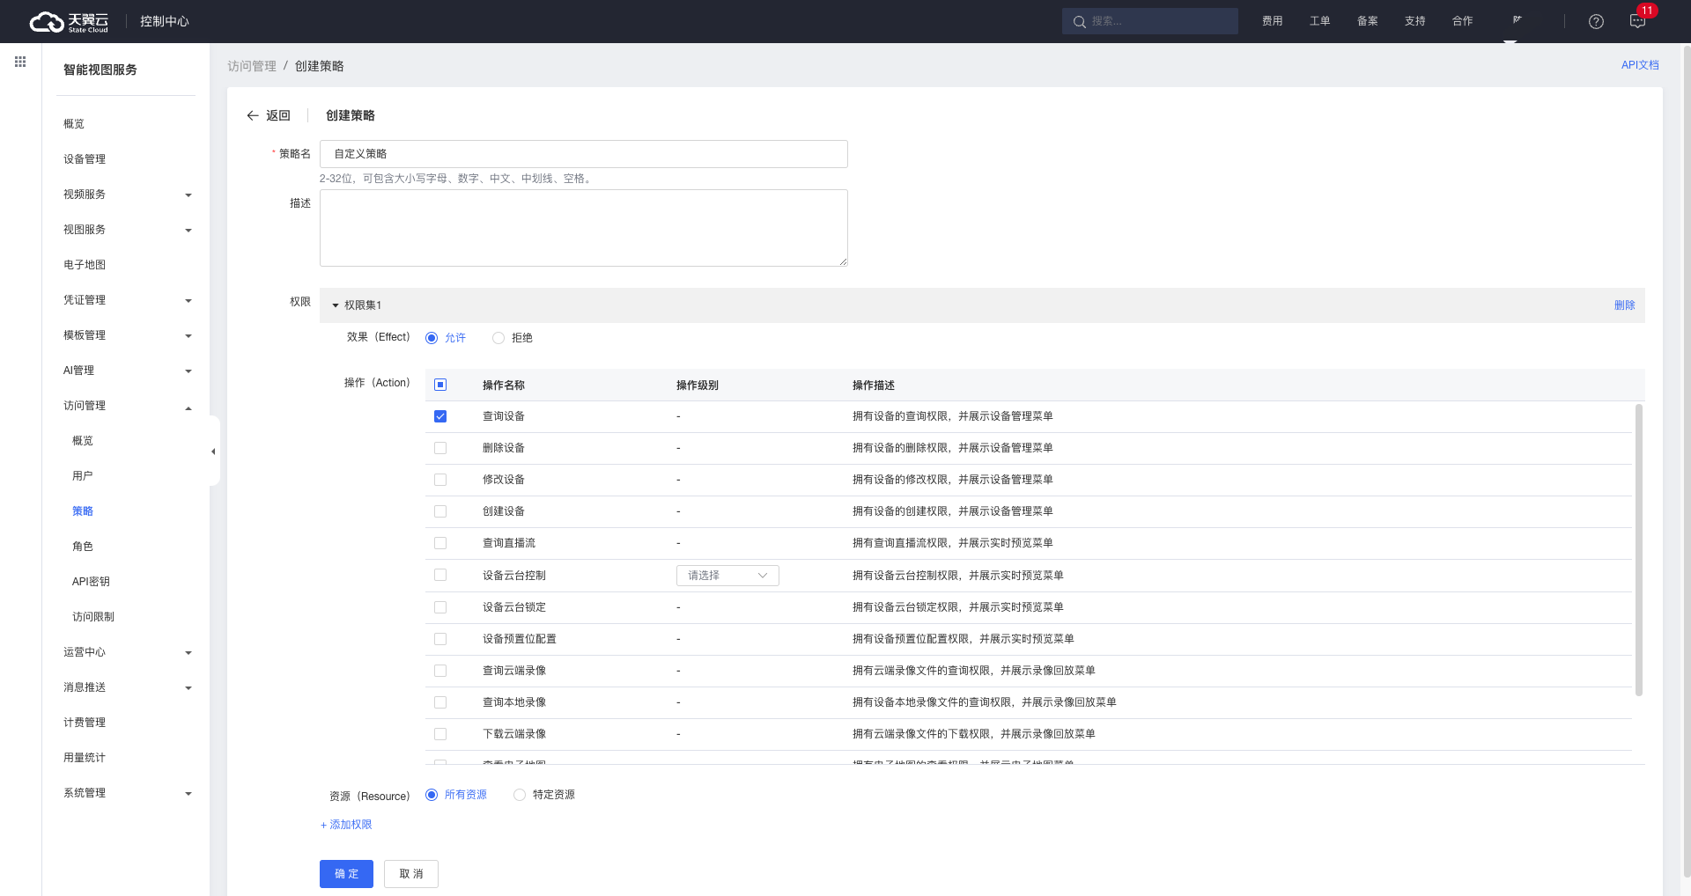Screen dimensions: 1691x896
Task: Check the 设备预置位配置 checkbox
Action: [x=440, y=639]
